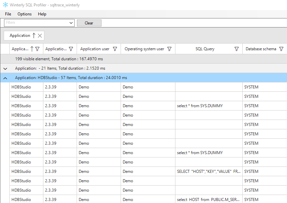Select '199 visible element' summary row
Image resolution: width=287 pixels, height=203 pixels.
click(x=144, y=59)
